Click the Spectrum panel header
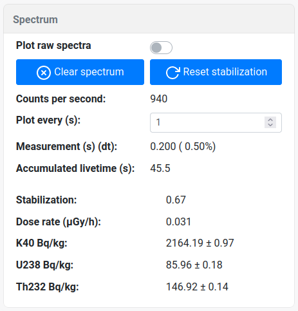The height and width of the screenshot is (311, 298). [x=149, y=19]
